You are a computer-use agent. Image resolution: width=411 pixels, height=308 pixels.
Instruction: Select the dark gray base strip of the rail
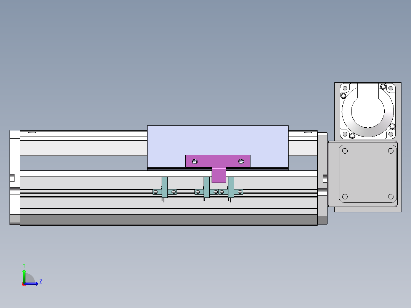click(x=169, y=220)
